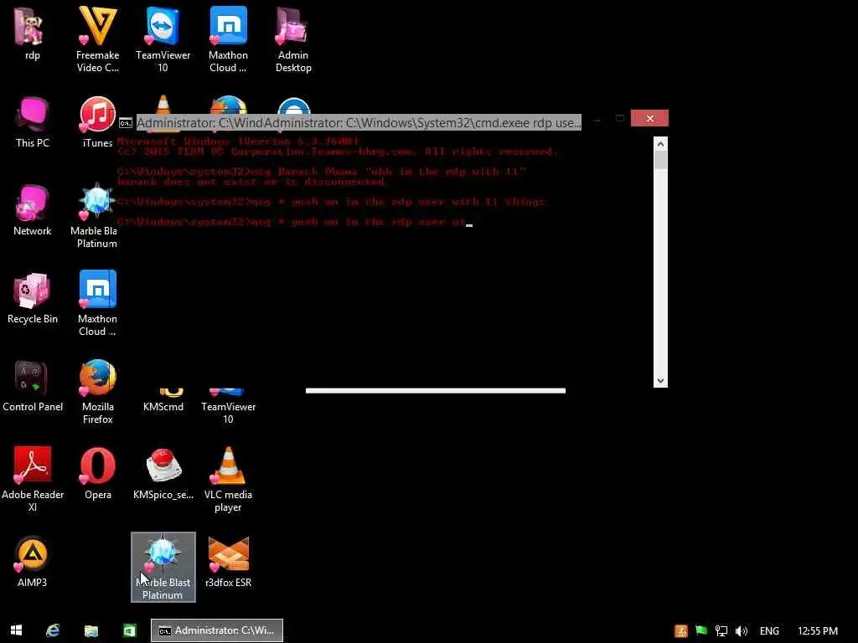The image size is (858, 643).
Task: Click the cmd scrollbar down arrow
Action: coord(660,381)
